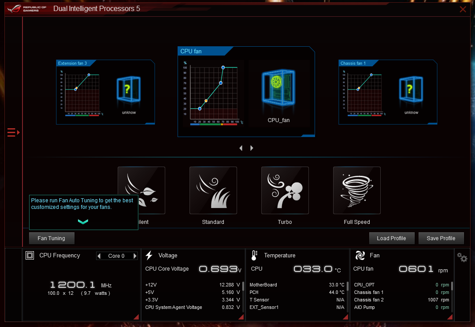The image size is (475, 327).
Task: Click the Save Profile button
Action: click(441, 238)
